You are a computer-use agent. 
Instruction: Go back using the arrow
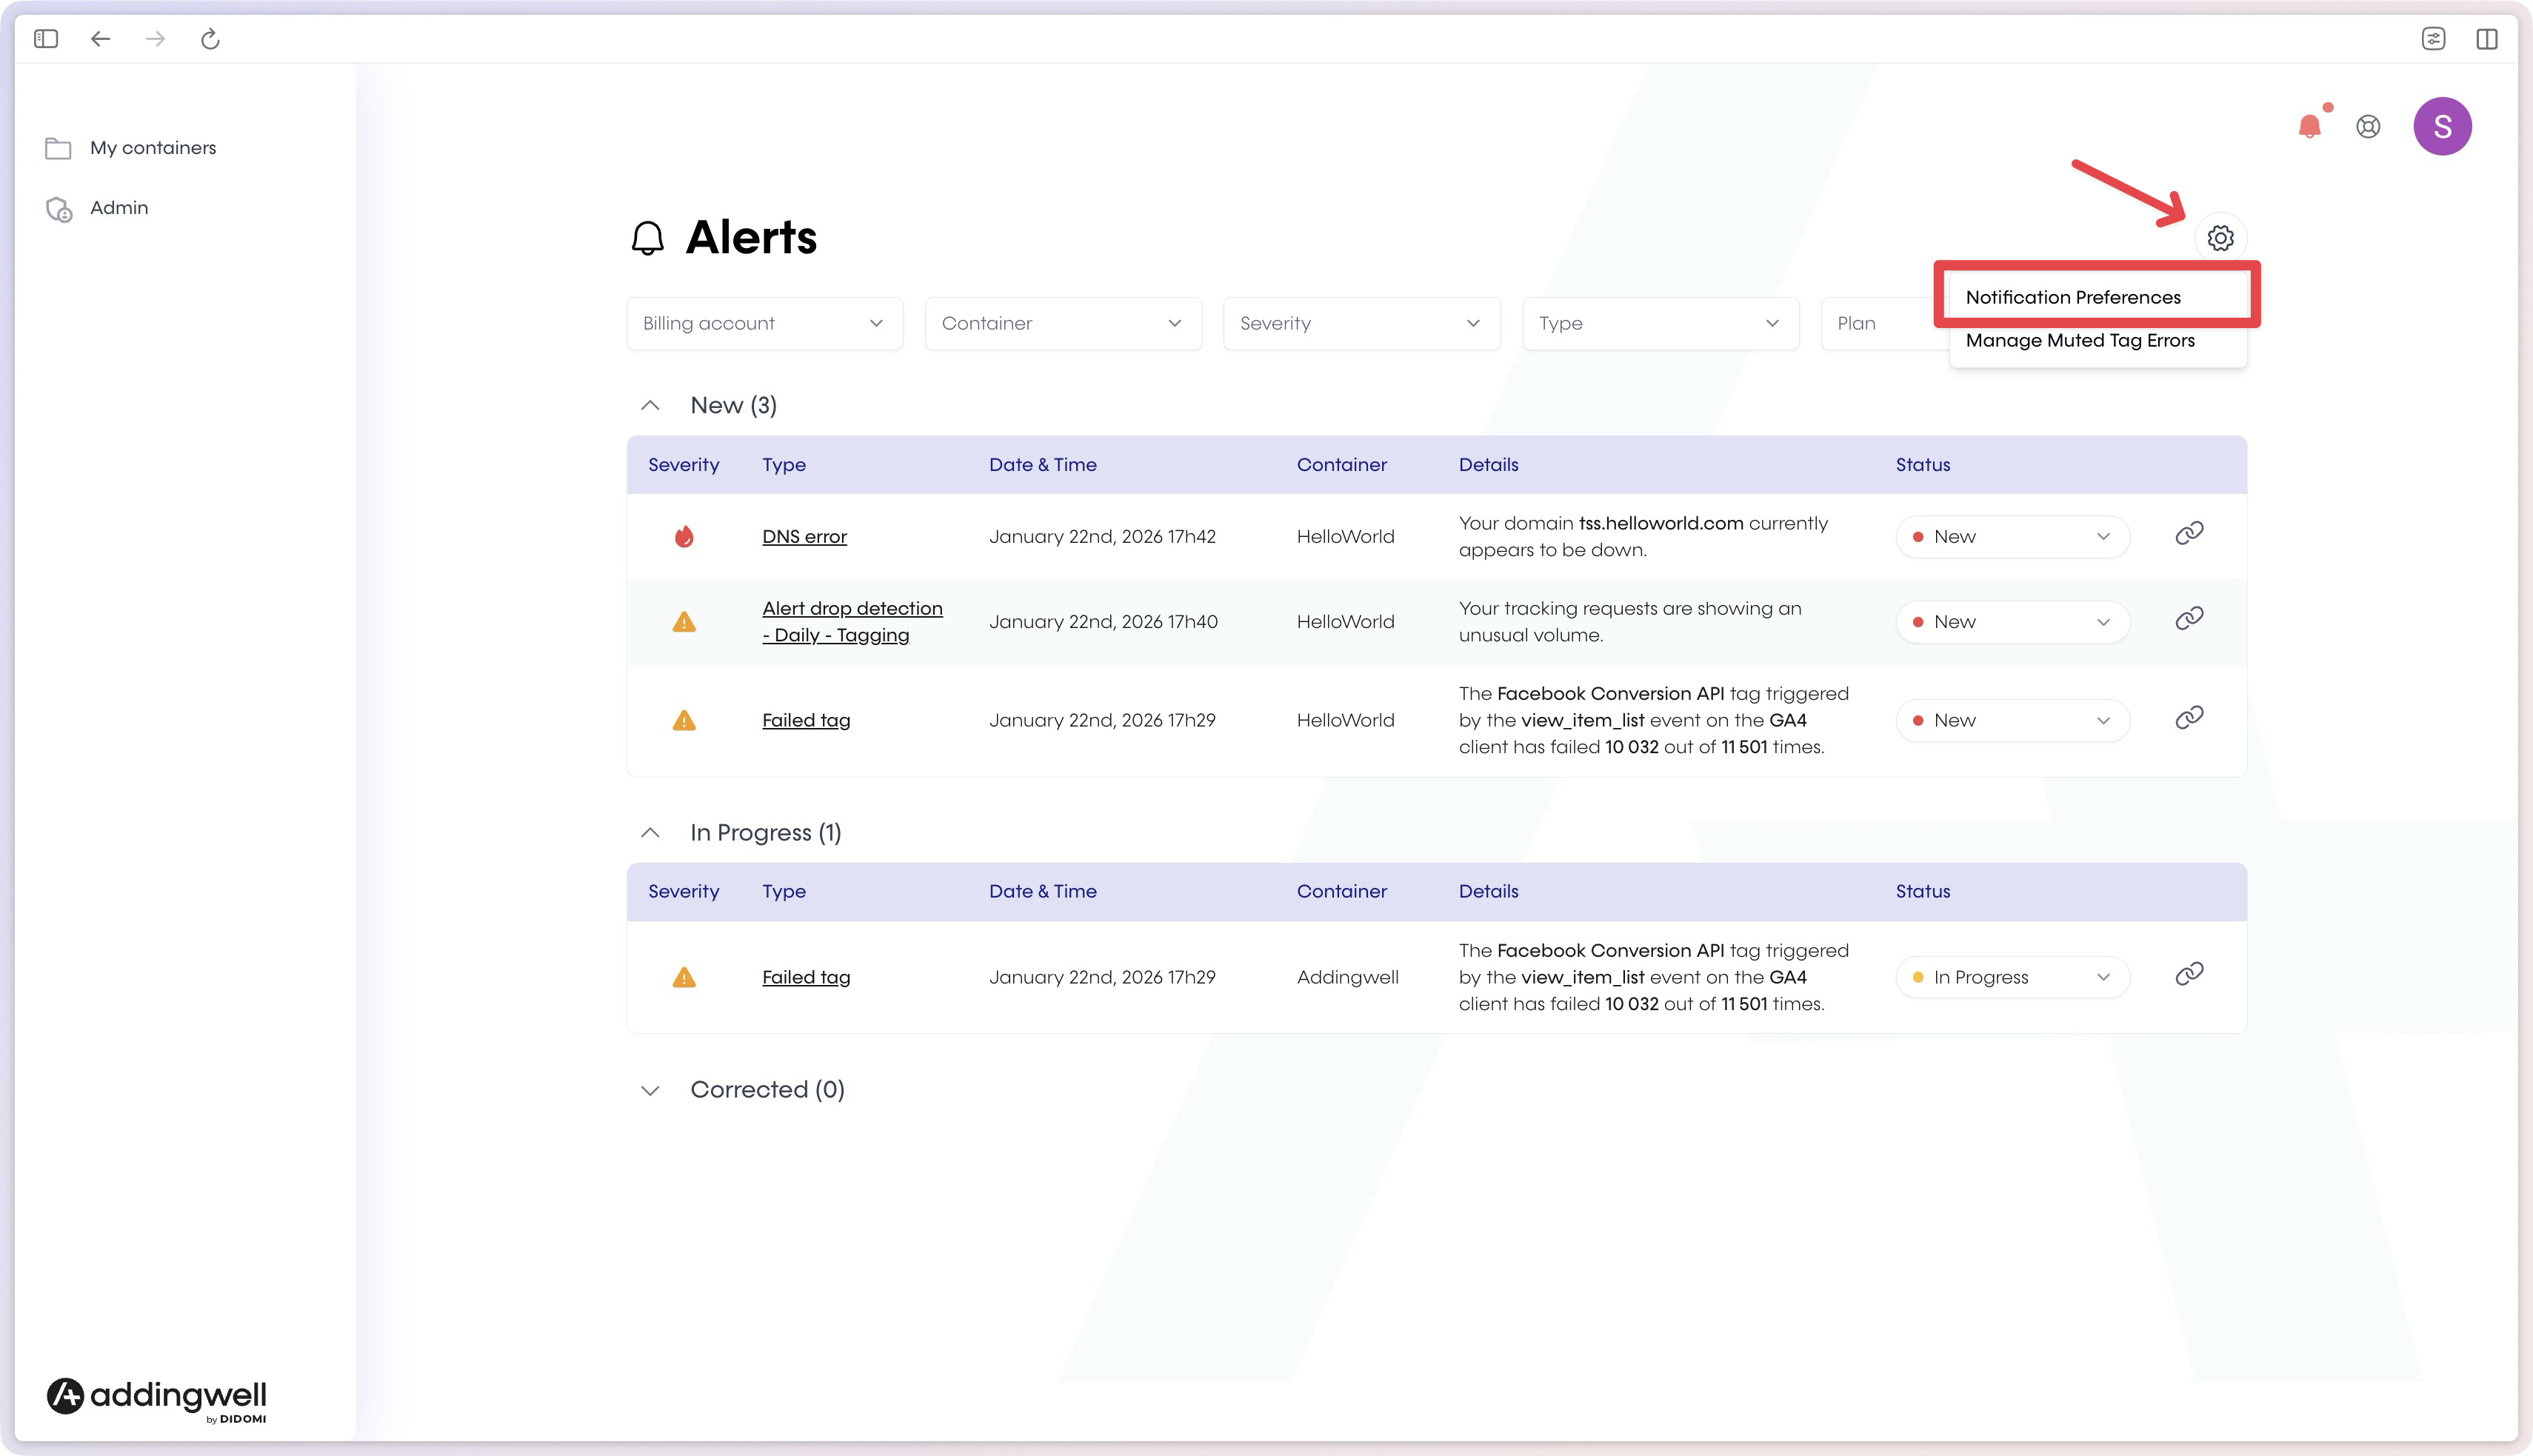pos(100,39)
